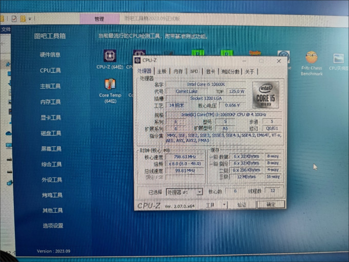Image resolution: width=349 pixels, height=262 pixels.
Task: Select 主板工具 in the toolbox sidebar
Action: pos(50,86)
